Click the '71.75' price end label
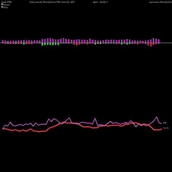Screen dimensions: 172x172 [166, 128]
